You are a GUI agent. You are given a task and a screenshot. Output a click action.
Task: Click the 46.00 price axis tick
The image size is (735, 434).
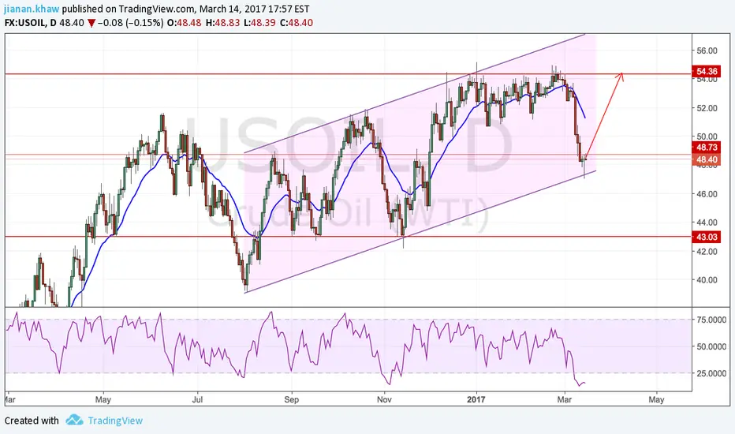pyautogui.click(x=707, y=194)
